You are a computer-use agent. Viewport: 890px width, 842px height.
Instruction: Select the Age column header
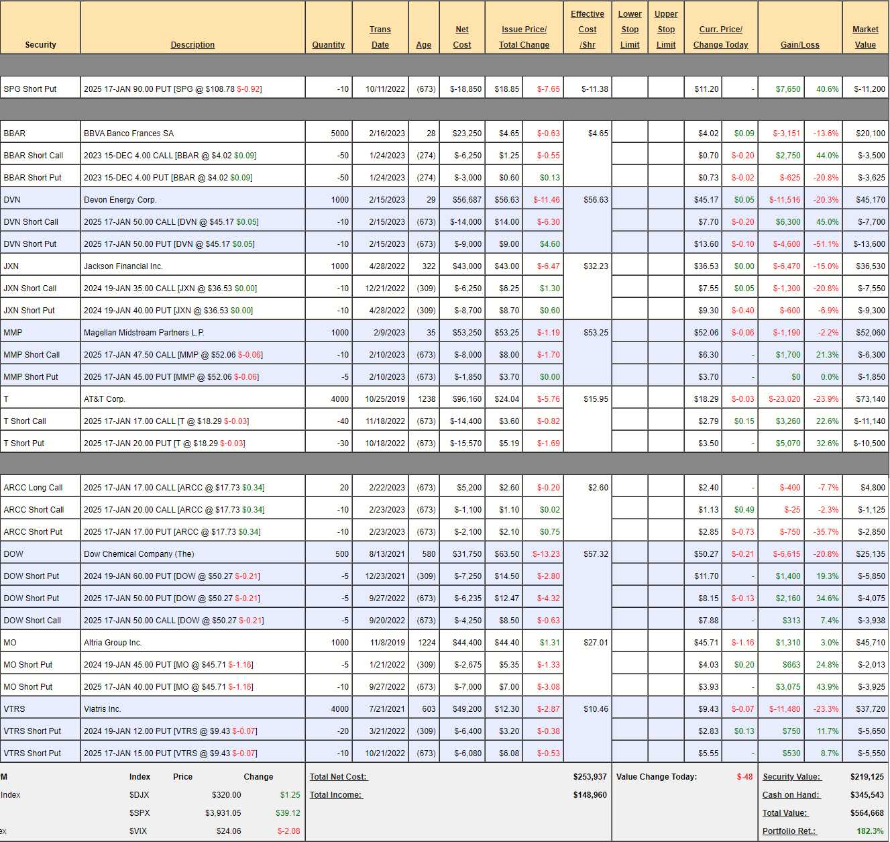coord(423,45)
